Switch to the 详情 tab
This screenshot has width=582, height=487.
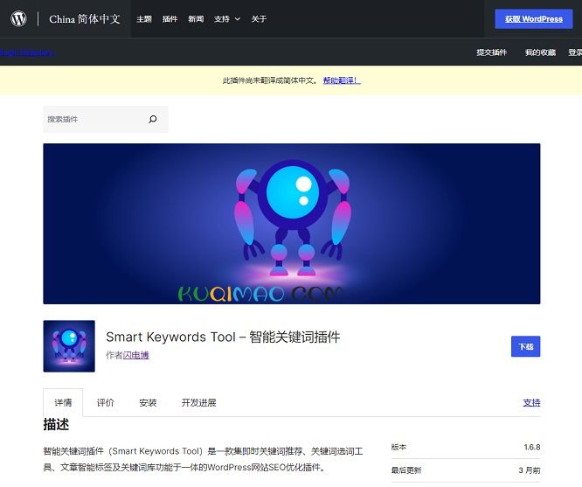coord(63,403)
